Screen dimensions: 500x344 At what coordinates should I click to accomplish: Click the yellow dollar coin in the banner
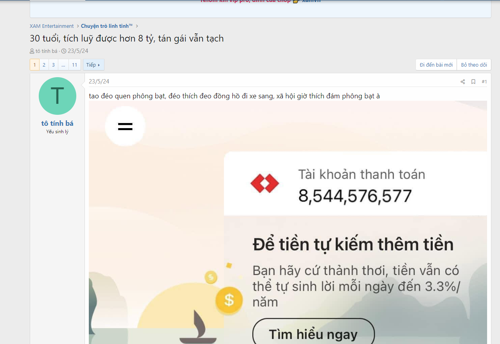pyautogui.click(x=229, y=300)
